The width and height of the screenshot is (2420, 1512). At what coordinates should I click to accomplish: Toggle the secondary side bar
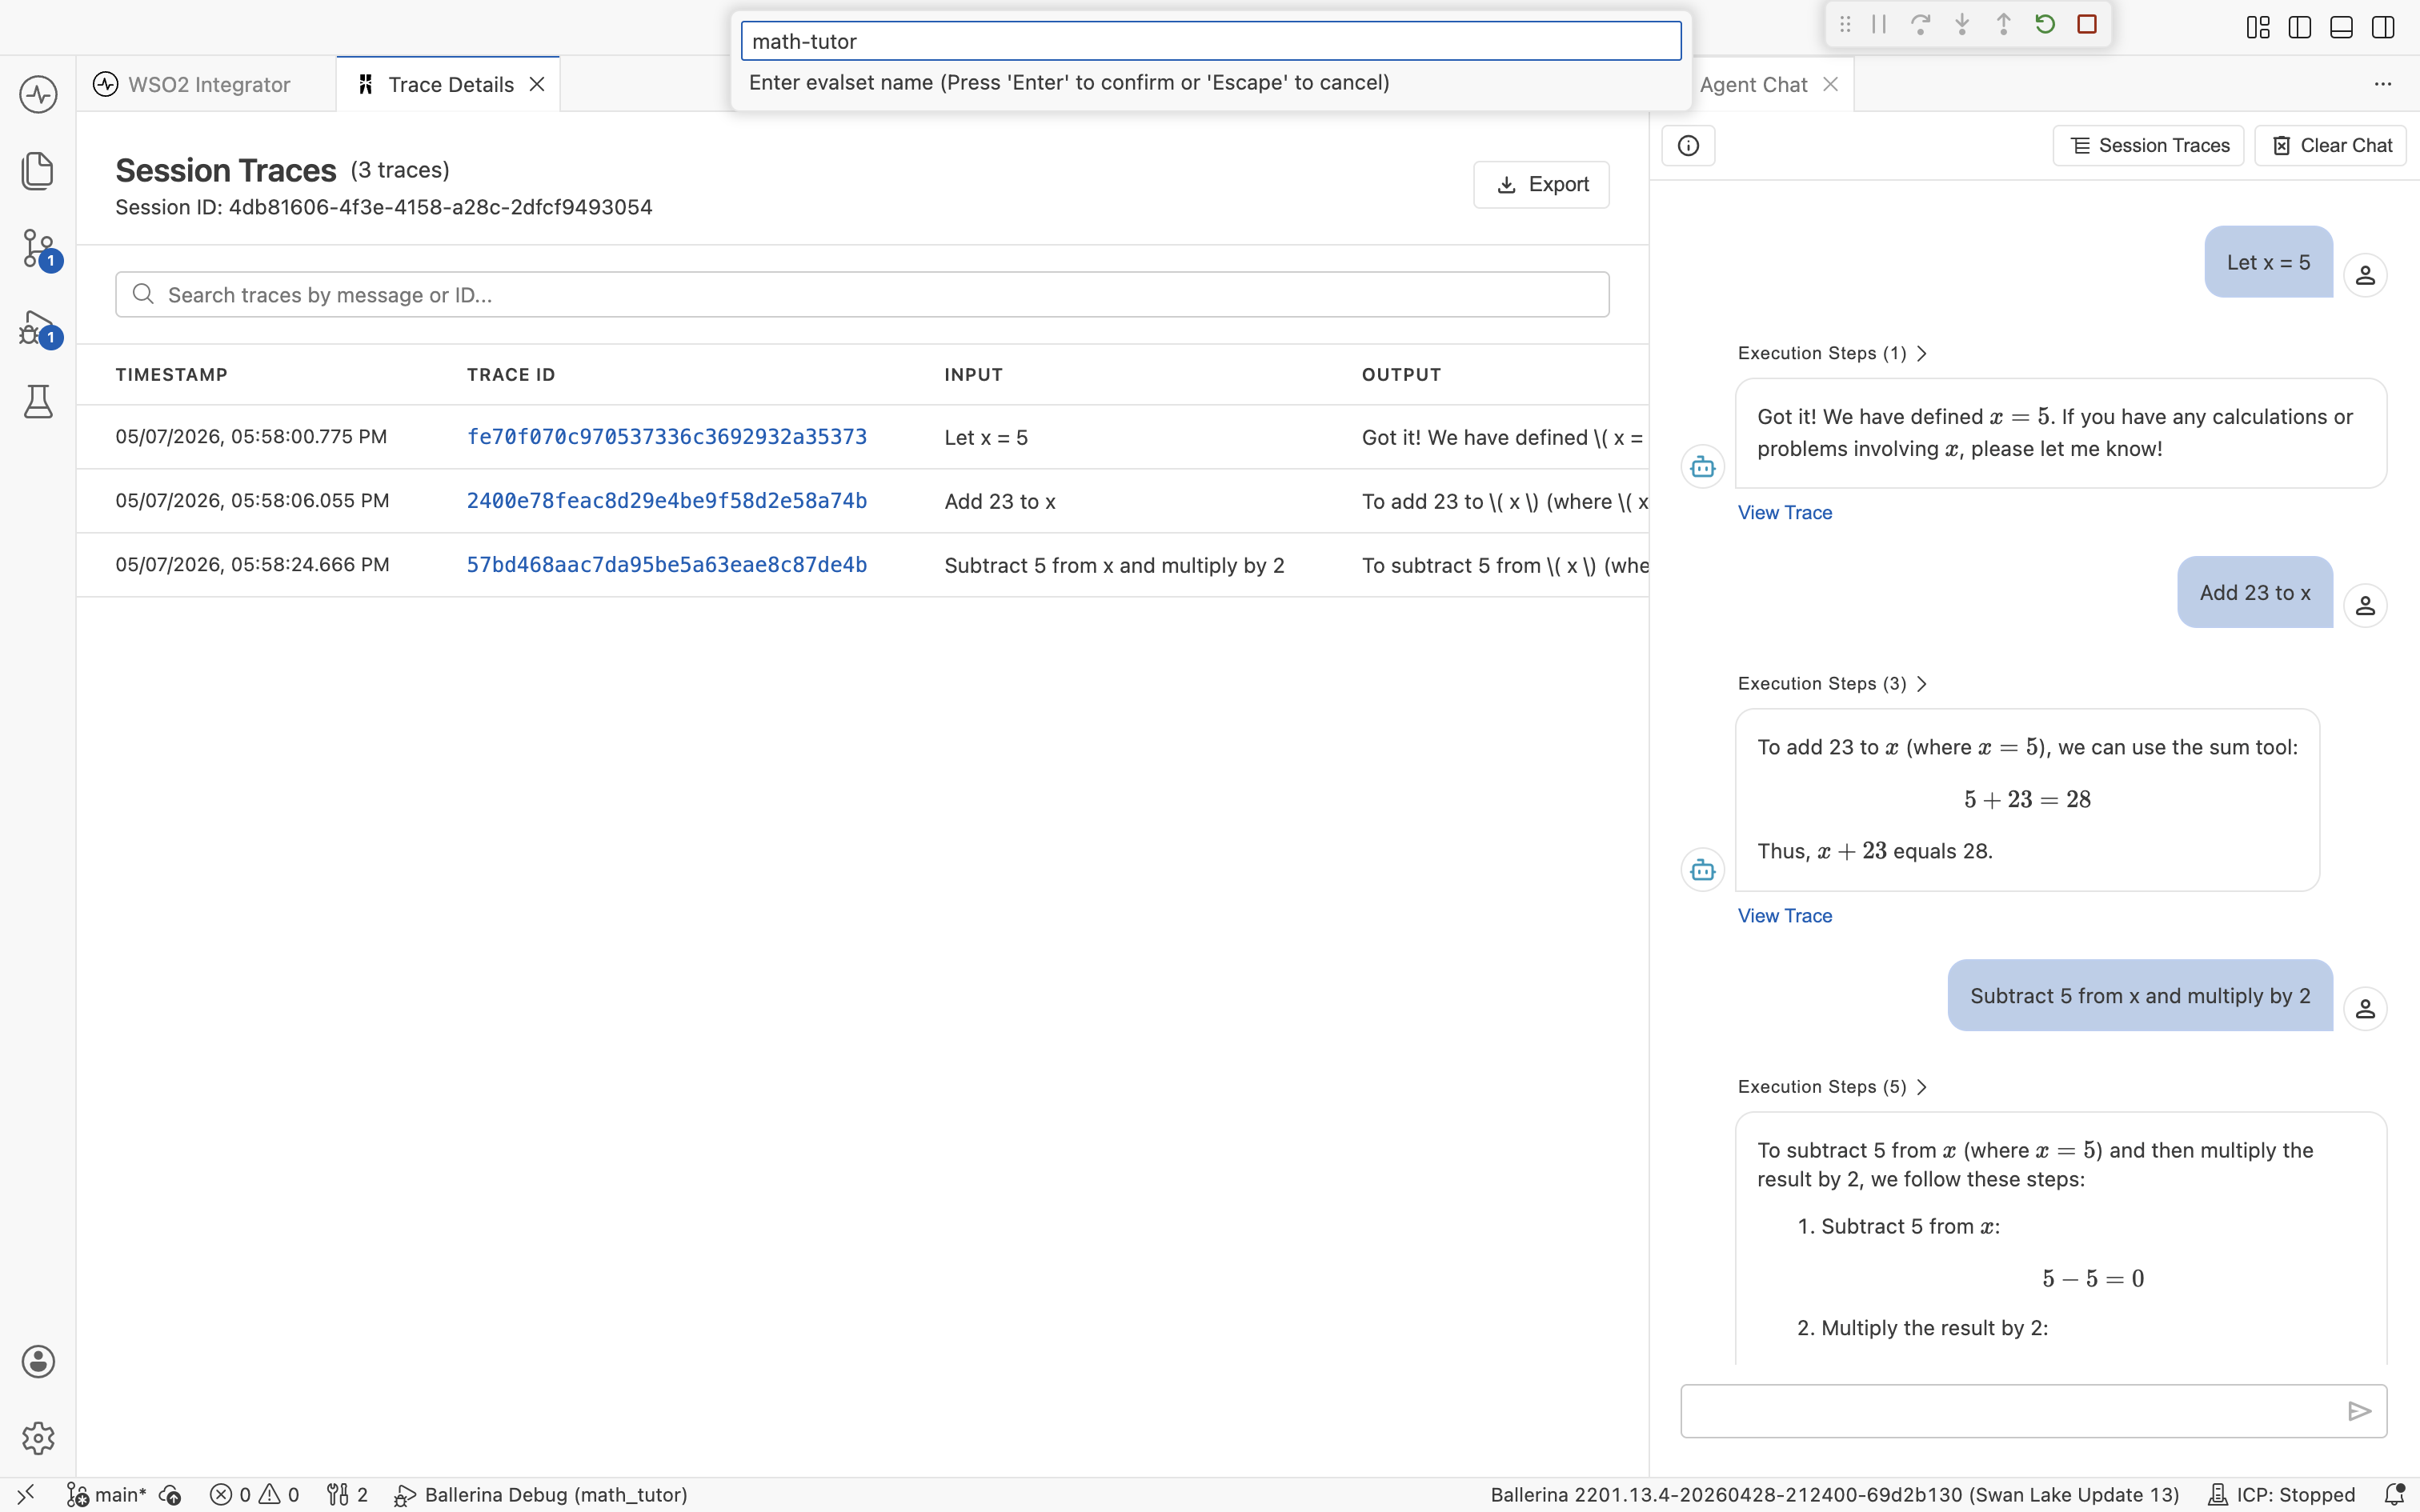tap(2383, 27)
